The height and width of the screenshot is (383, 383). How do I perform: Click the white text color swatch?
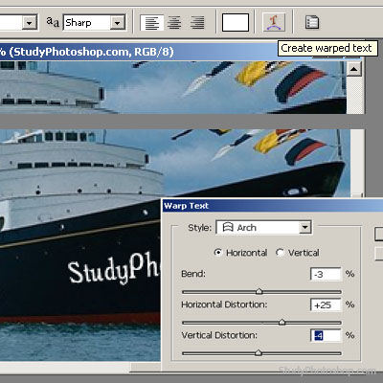tap(236, 22)
